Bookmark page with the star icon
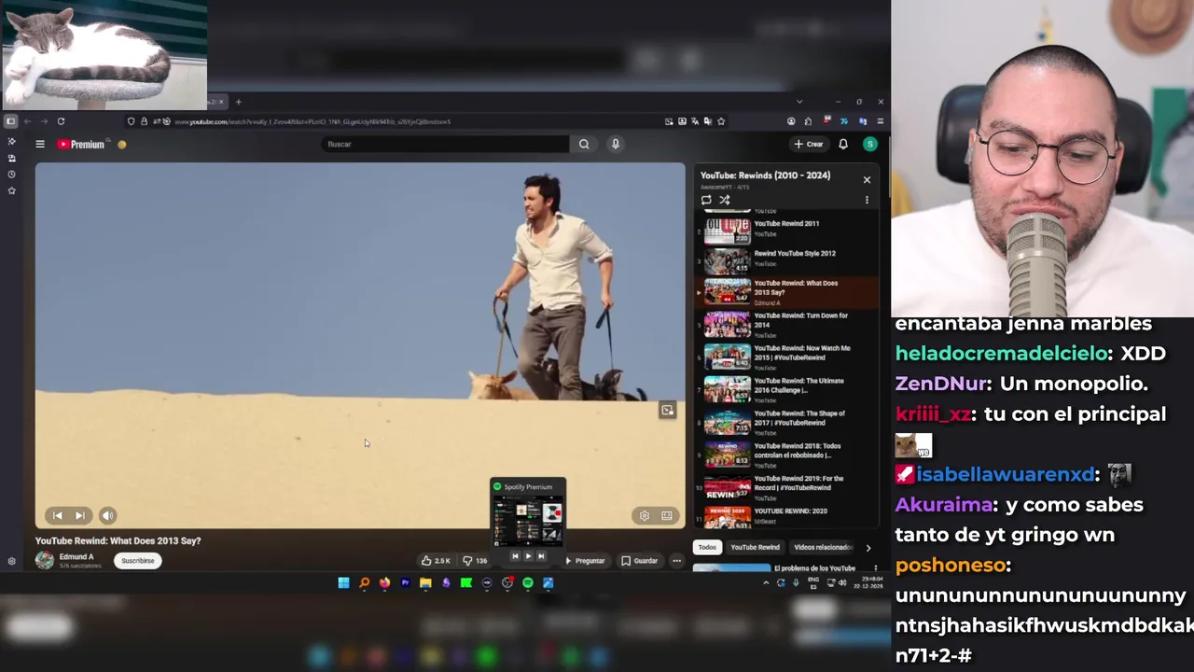The image size is (1194, 672). 721,121
